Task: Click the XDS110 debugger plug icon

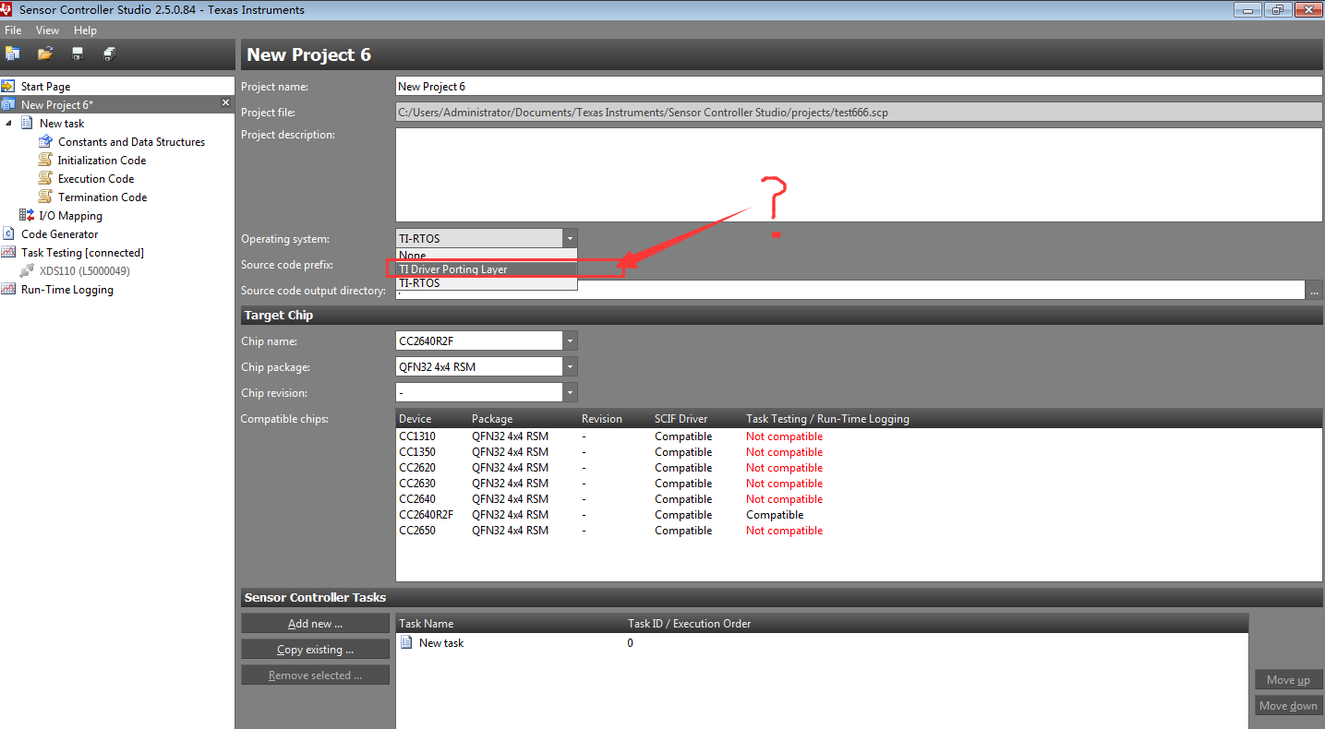Action: [x=27, y=270]
